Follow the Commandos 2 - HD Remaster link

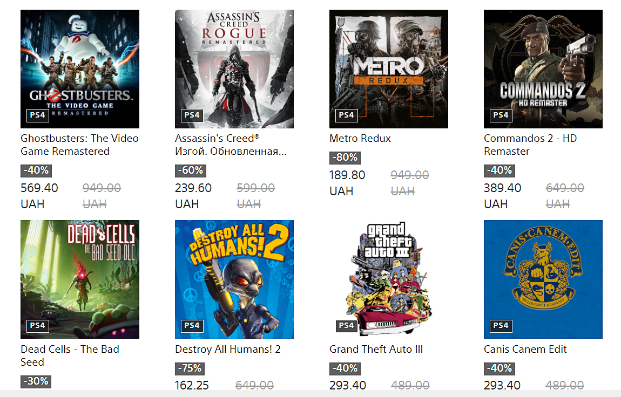pos(530,145)
